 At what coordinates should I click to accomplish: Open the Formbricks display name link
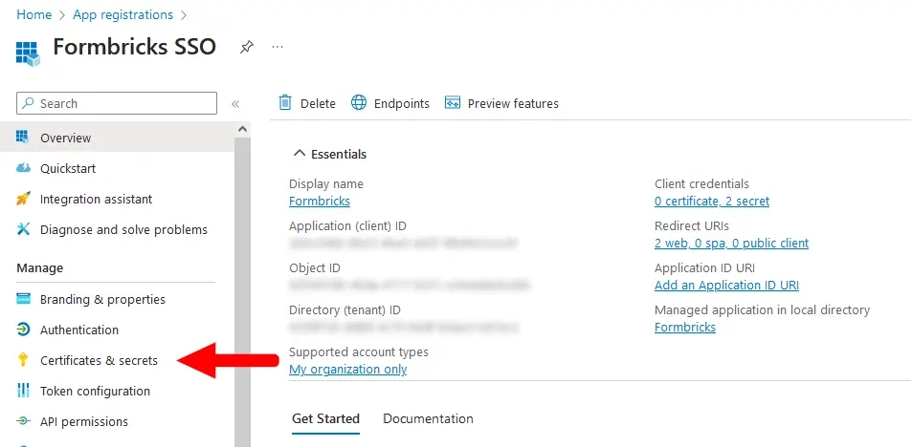tap(320, 202)
